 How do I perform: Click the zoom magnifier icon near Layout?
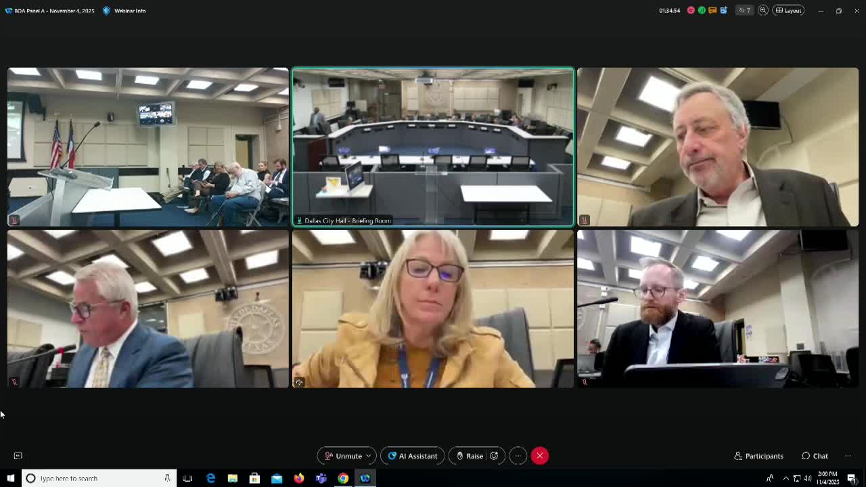click(x=763, y=10)
